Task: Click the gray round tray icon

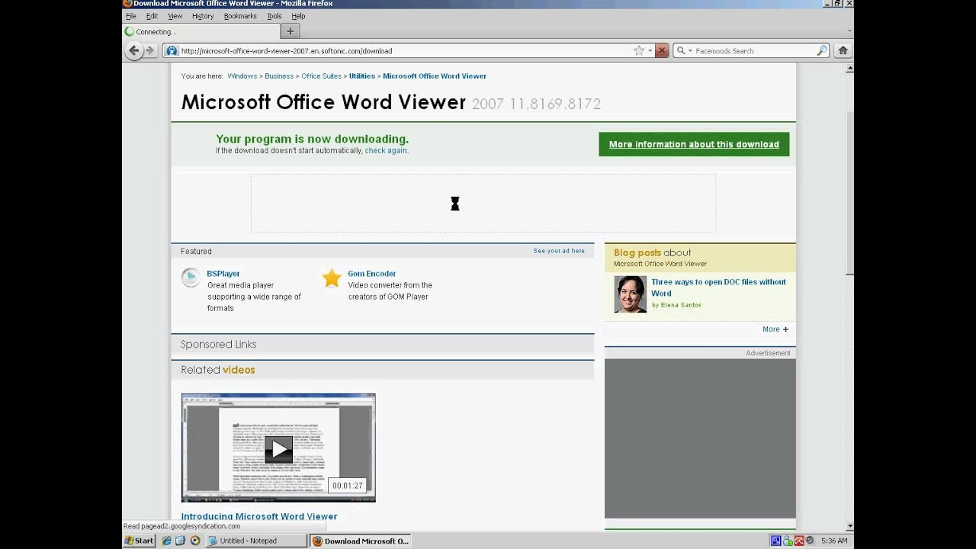Action: (809, 541)
